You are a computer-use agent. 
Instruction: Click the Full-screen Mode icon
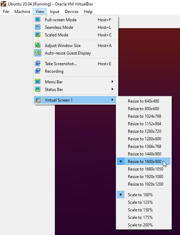[x=38, y=20]
